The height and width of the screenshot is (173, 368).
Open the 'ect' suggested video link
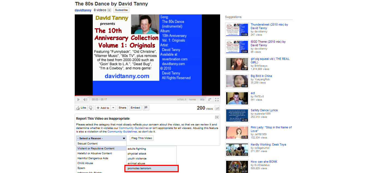pos(253,93)
